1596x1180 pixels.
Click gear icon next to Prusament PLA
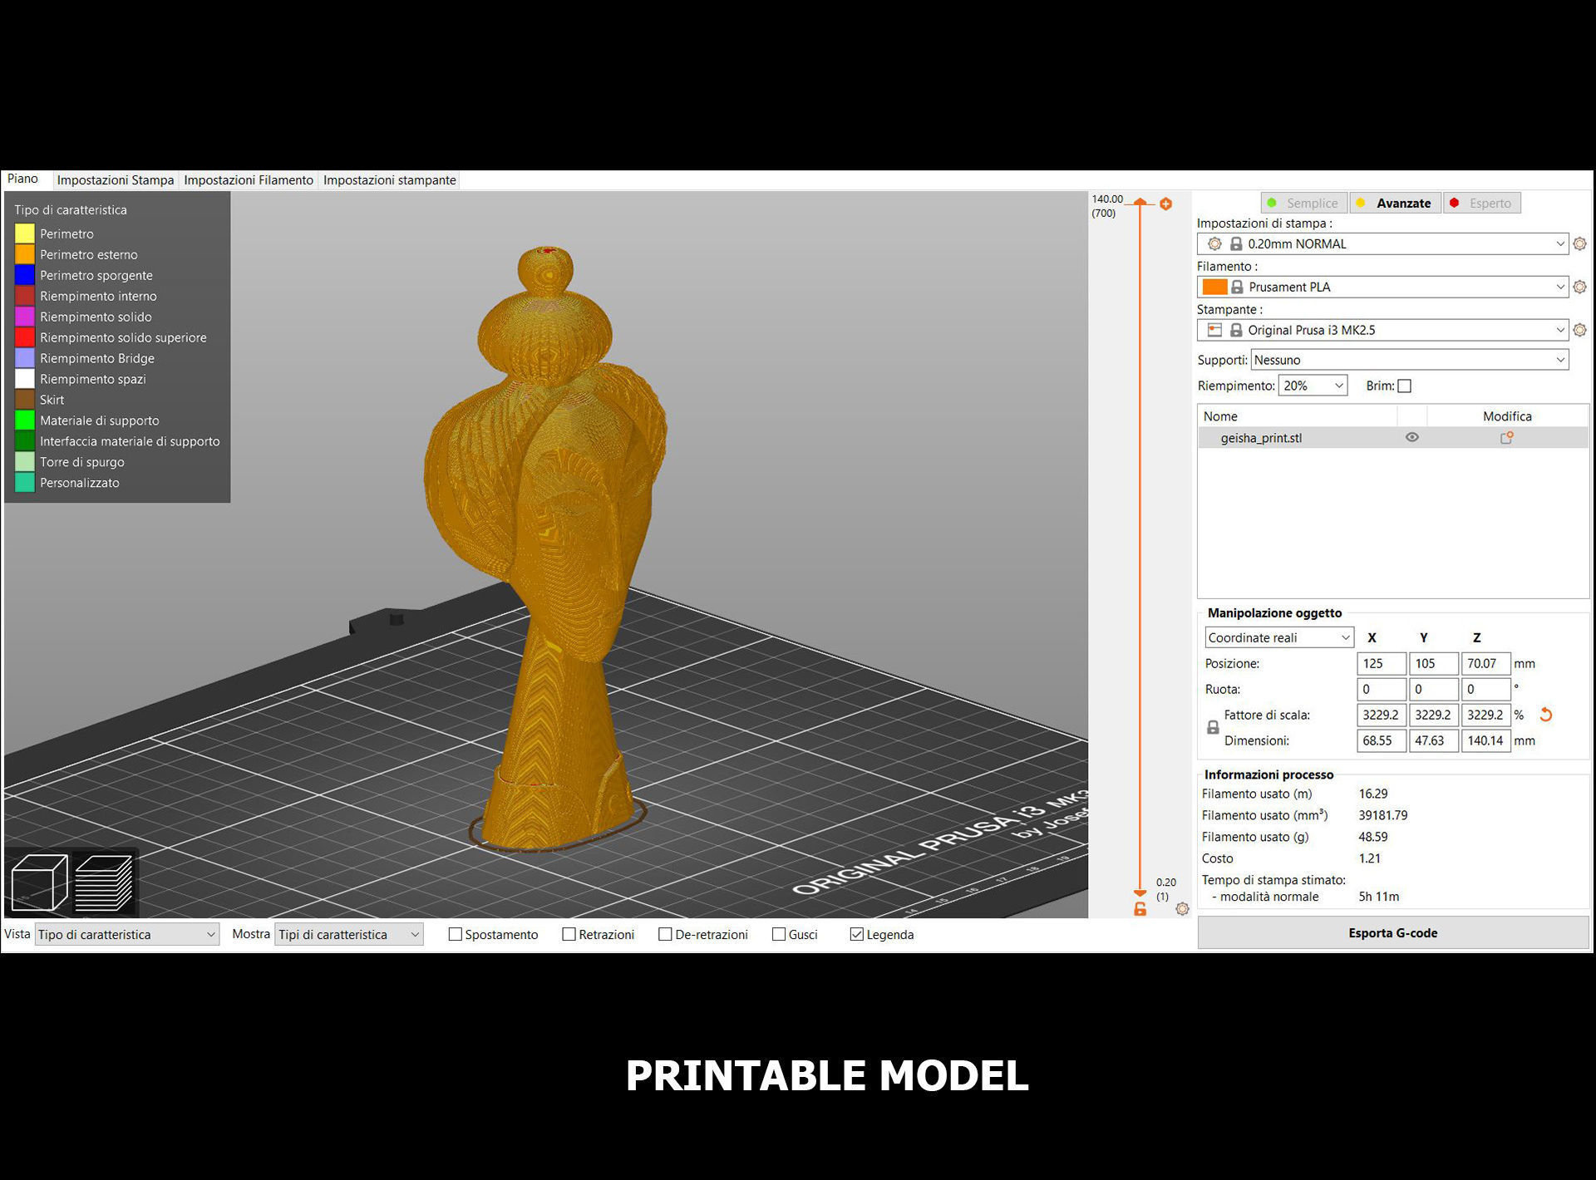[x=1579, y=287]
